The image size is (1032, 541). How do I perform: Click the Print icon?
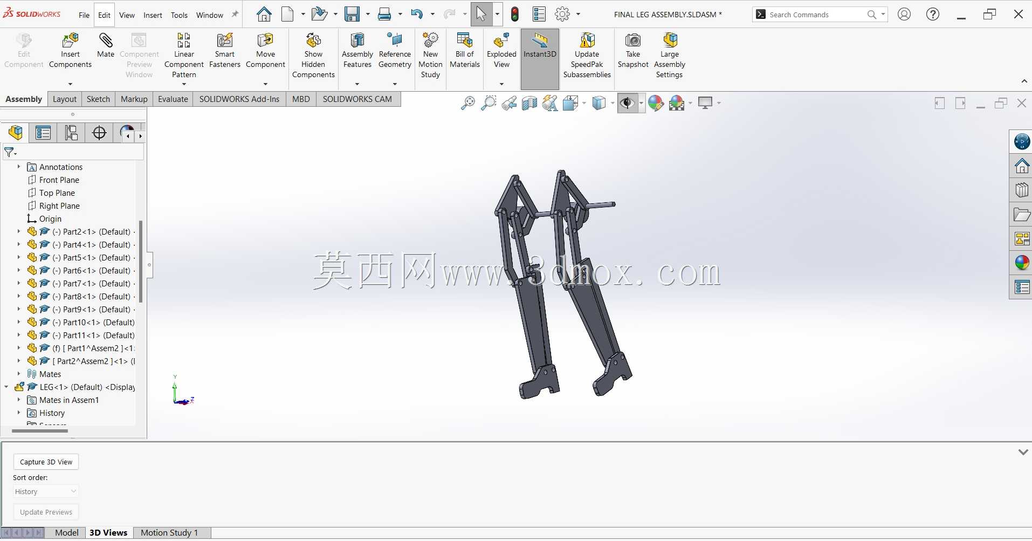point(384,14)
